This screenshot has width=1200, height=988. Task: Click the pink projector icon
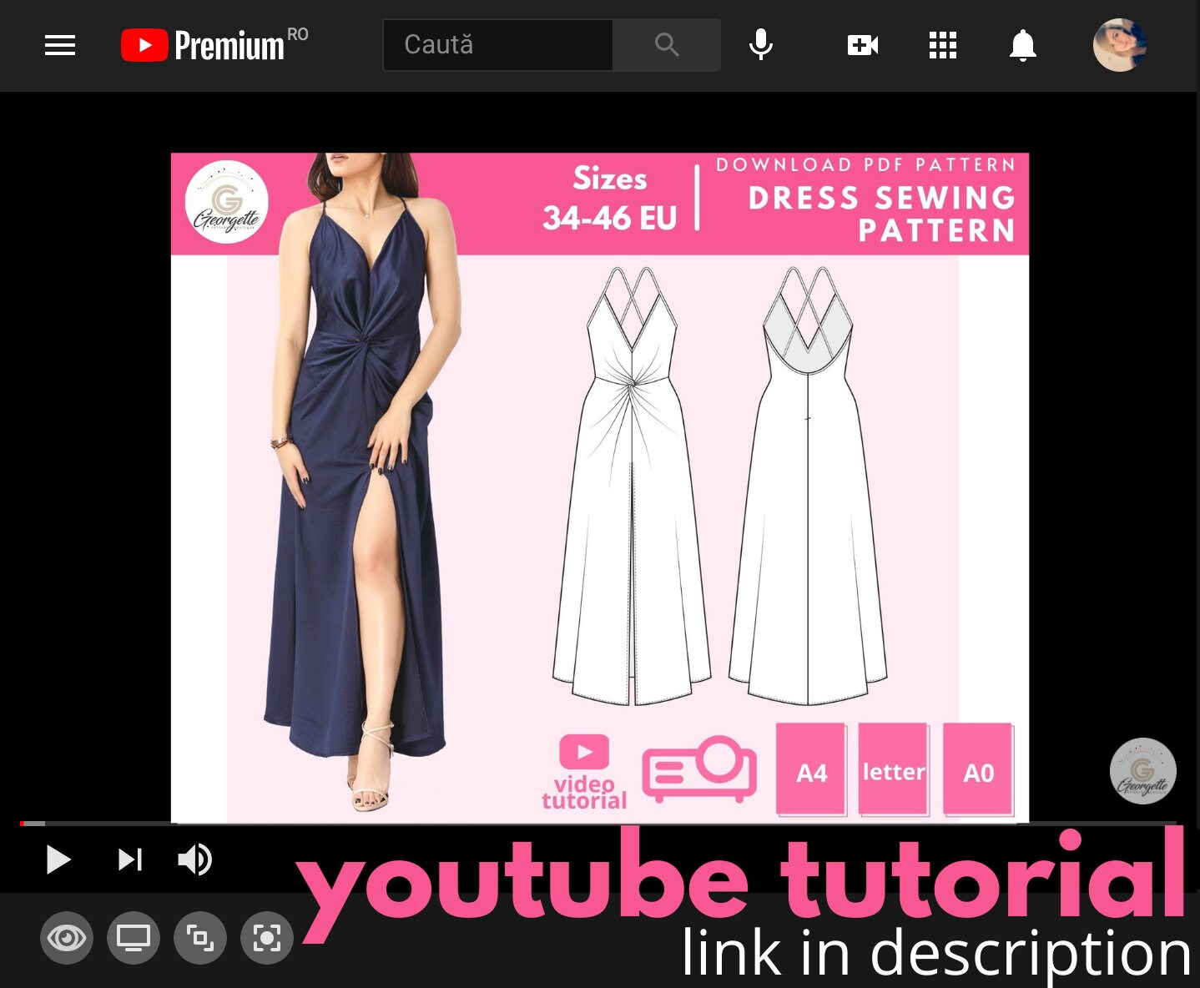[x=699, y=769]
